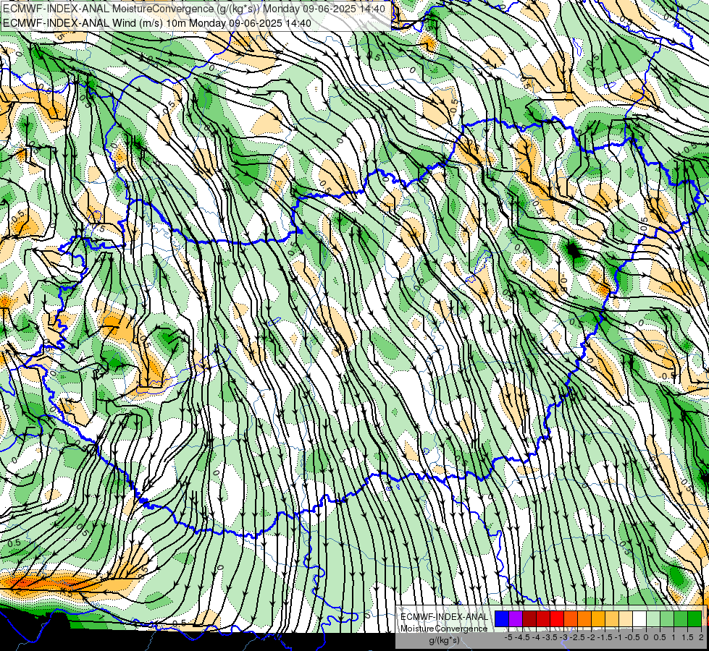This screenshot has width=709, height=651.
Task: Select the darkest red legend swatch above -4.5
Action: tap(529, 619)
